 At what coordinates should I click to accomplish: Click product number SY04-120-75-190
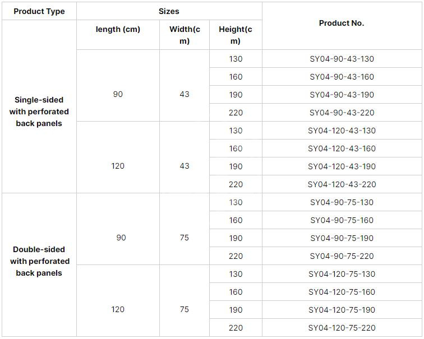click(x=342, y=310)
